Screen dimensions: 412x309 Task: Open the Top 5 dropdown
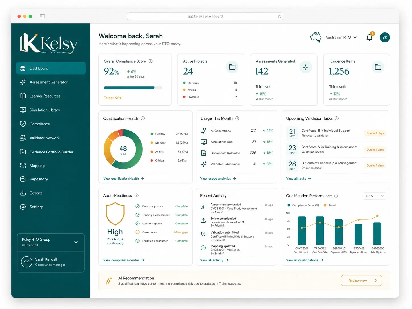coord(374,196)
